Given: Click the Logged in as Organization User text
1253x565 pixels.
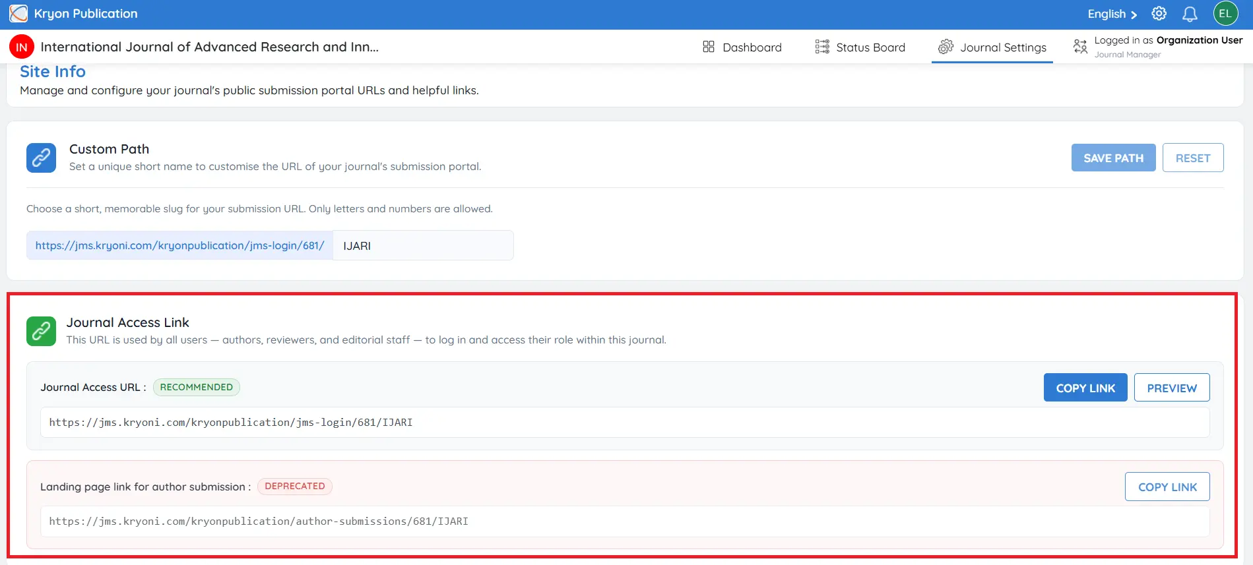Looking at the screenshot, I should click(1169, 40).
